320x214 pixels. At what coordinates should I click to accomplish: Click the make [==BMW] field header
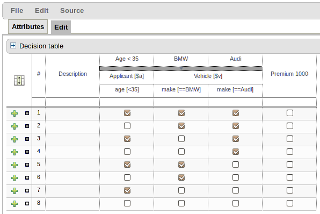181,89
